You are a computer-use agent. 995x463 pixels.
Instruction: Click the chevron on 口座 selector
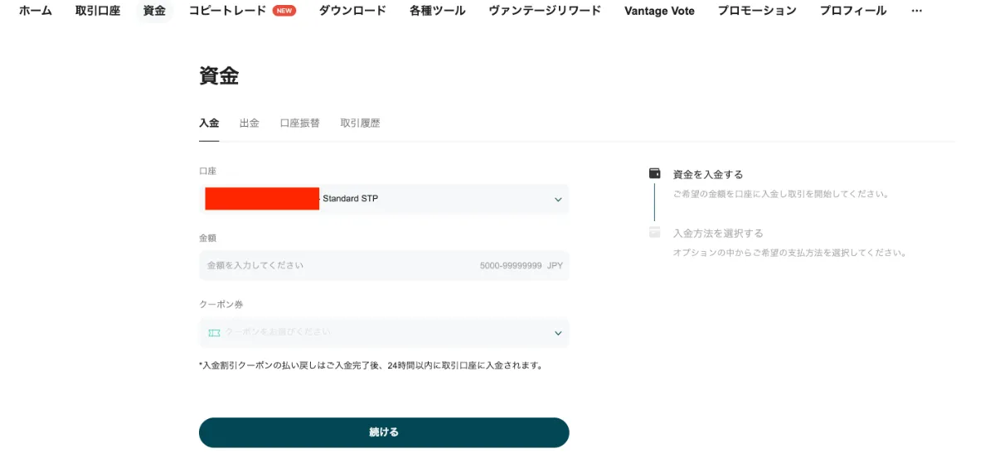coord(558,200)
